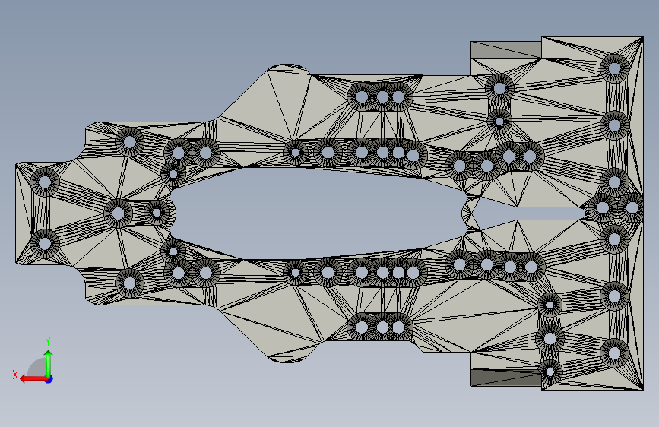Click the green Y axis arrow on triad
The image size is (659, 427).
click(x=49, y=364)
